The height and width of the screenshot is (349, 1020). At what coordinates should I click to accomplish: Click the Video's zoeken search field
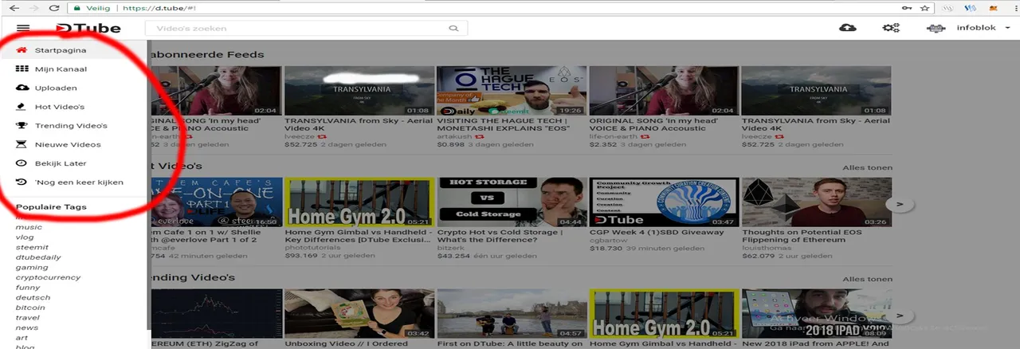click(x=305, y=29)
